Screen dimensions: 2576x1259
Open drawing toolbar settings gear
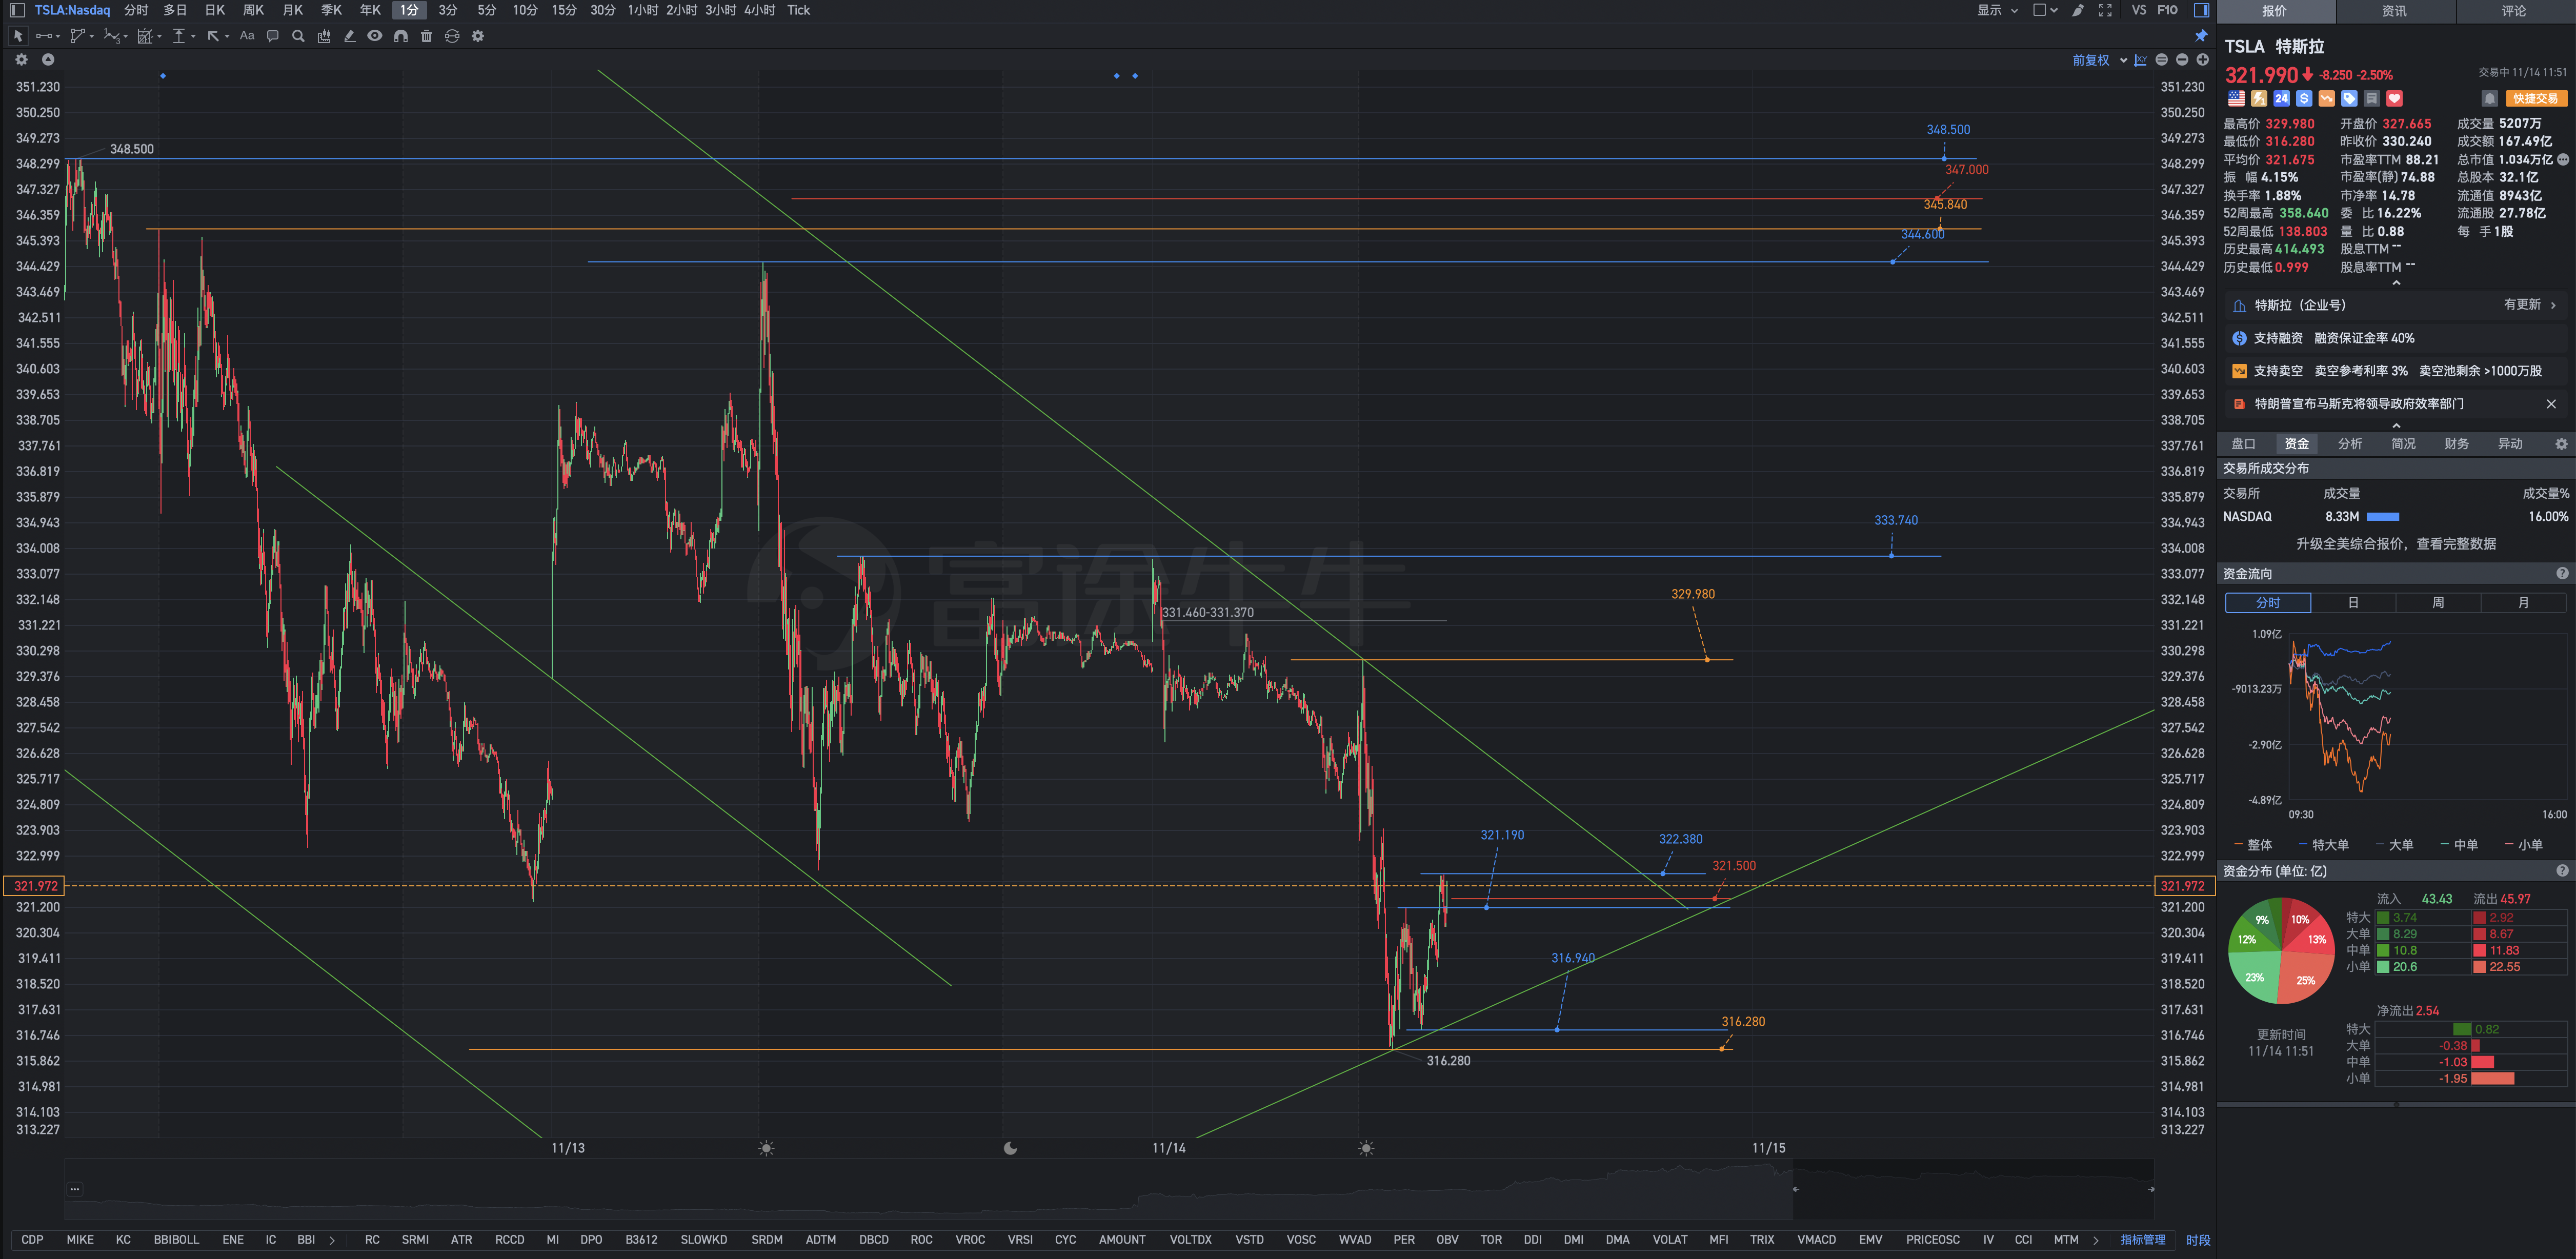pos(478,36)
